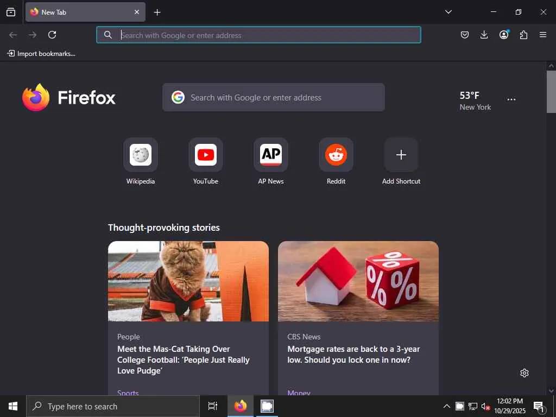Viewport: 556px width, 417px height.
Task: Open new tab personalize gear icon
Action: point(525,373)
